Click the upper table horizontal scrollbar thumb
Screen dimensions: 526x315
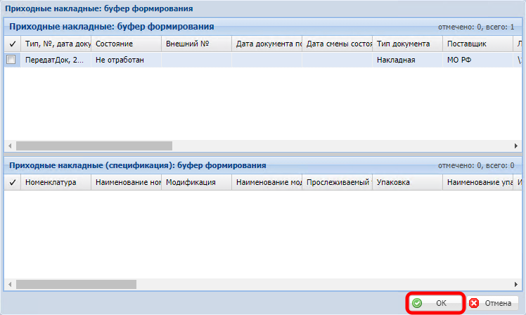coord(94,146)
